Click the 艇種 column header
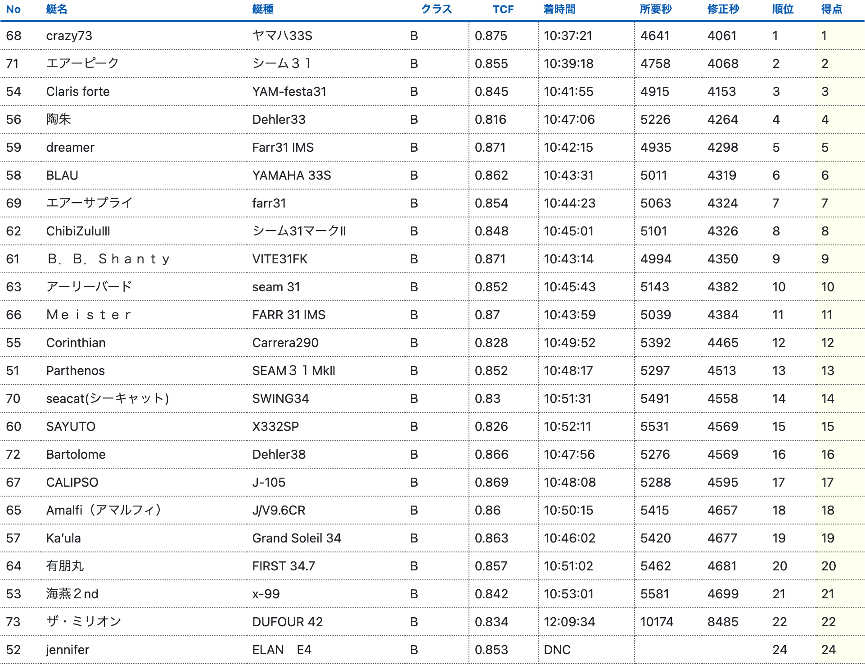The height and width of the screenshot is (669, 865). (x=262, y=9)
